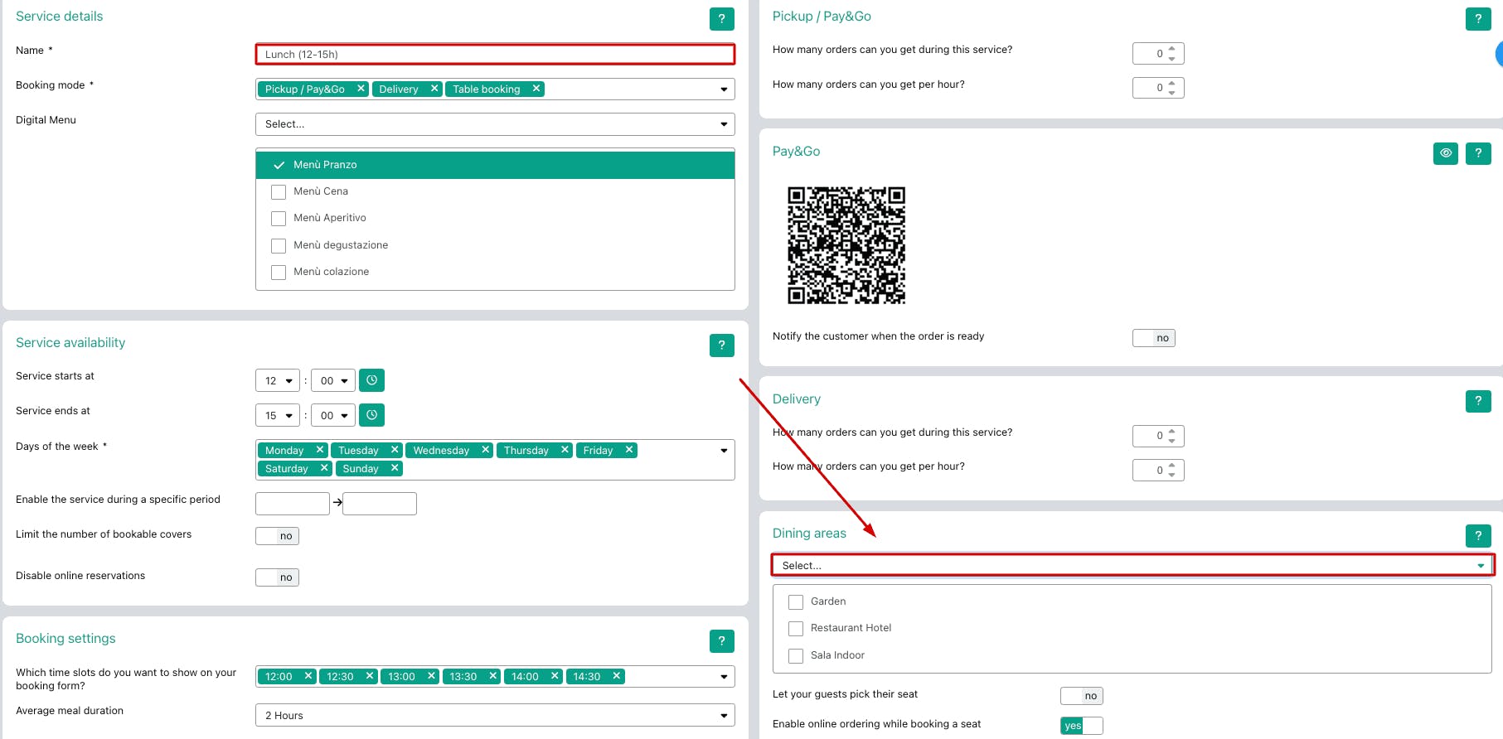The width and height of the screenshot is (1503, 739).
Task: Open the Service ends at hour dropdown
Action: point(278,416)
